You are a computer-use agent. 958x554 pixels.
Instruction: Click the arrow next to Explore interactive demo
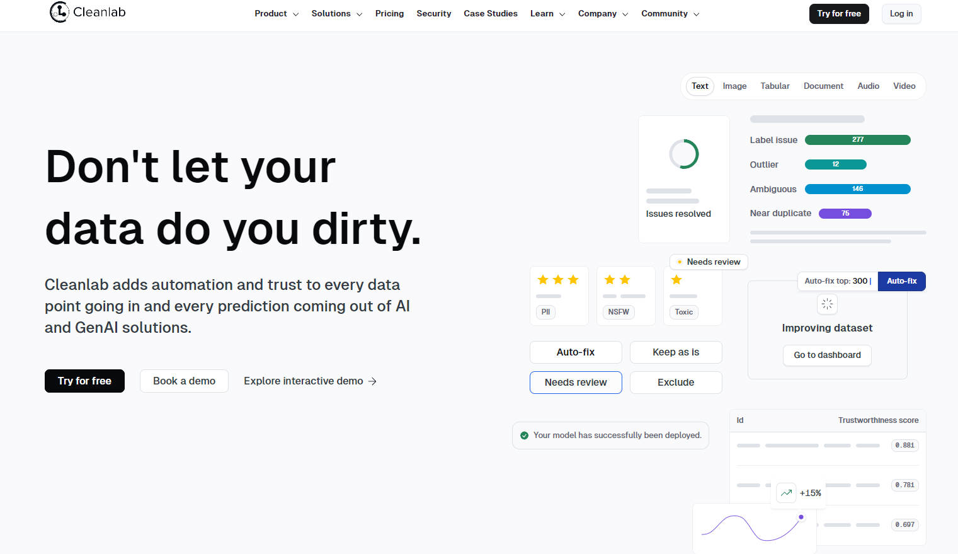372,381
